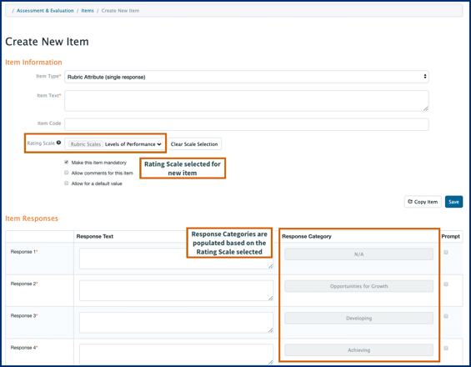Click the Copy Item button icon

point(410,202)
